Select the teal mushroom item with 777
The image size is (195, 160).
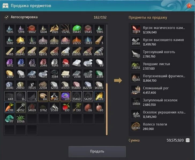pos(9,119)
